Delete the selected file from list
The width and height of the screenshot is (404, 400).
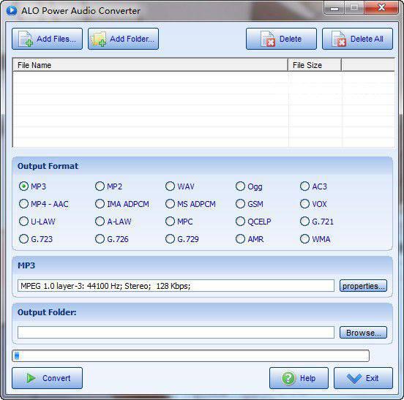pyautogui.click(x=281, y=39)
